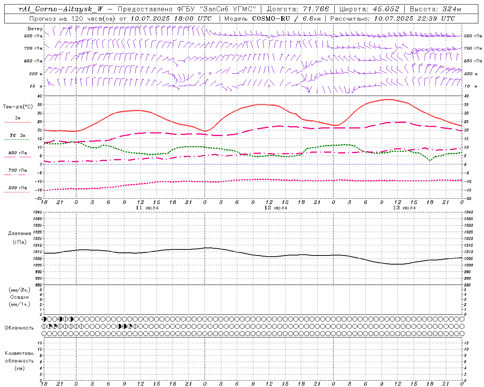Click the 13 июля date label
Screen dimensions: 484x387
pyautogui.click(x=404, y=208)
